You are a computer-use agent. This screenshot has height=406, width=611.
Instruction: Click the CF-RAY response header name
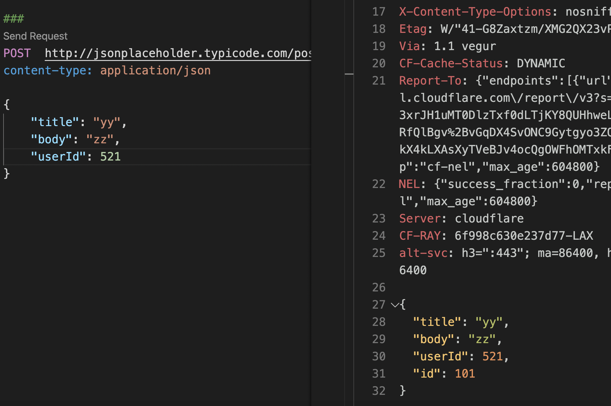(x=420, y=236)
